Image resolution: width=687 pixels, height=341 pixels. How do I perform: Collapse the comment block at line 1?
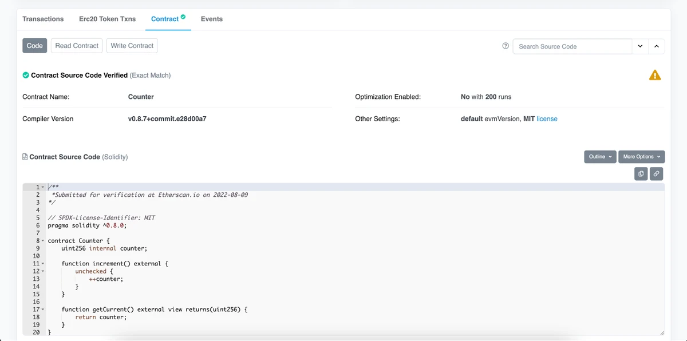point(43,188)
